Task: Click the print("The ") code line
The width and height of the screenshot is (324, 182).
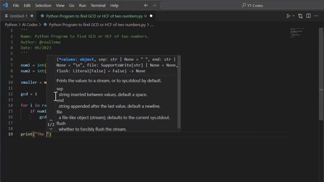Action: click(x=36, y=134)
